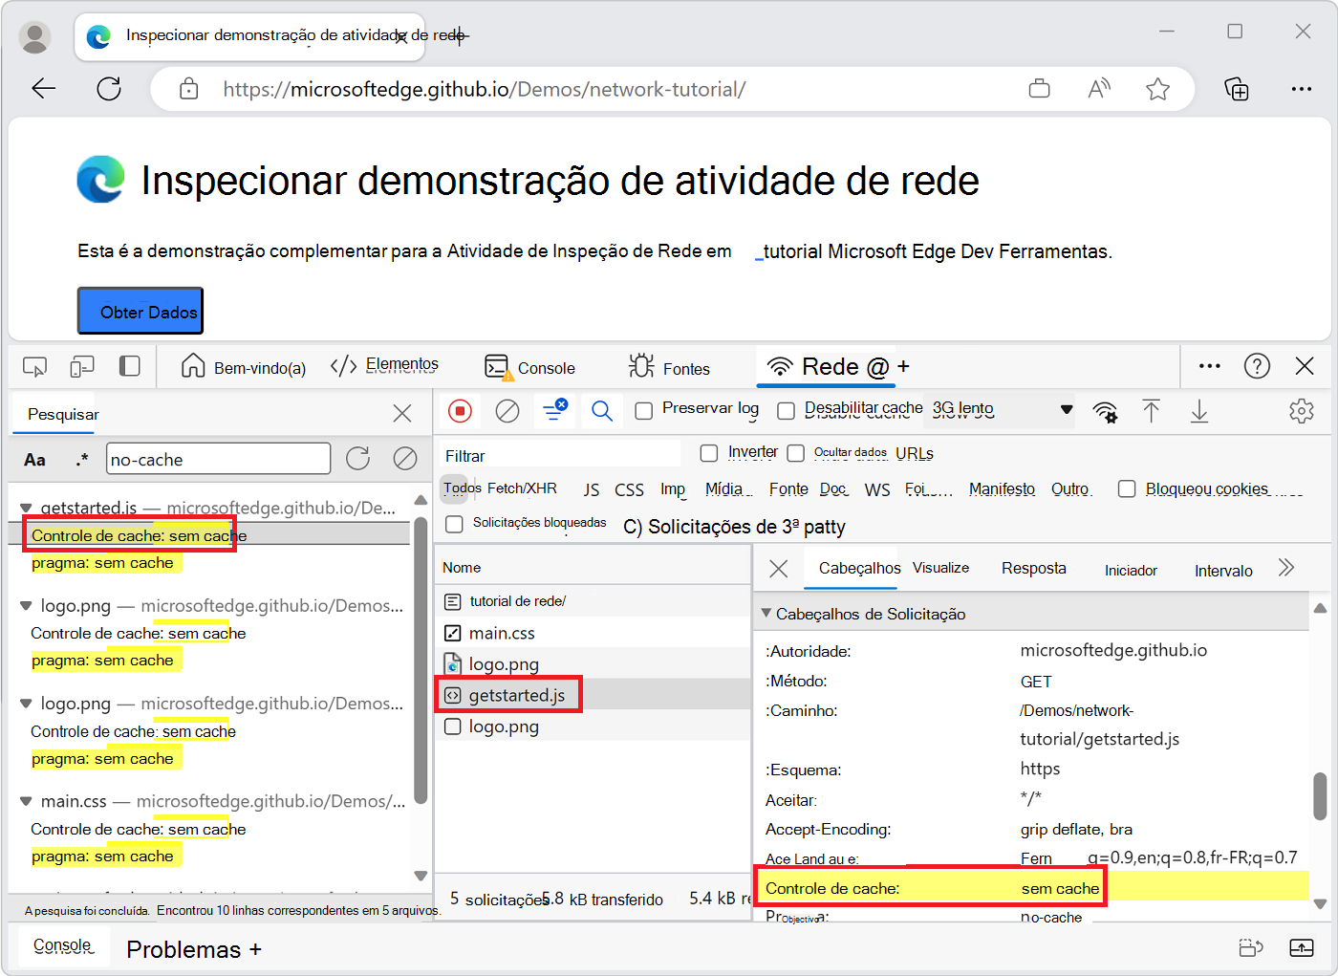
Task: Open DevTools help question mark icon
Action: click(x=1257, y=366)
